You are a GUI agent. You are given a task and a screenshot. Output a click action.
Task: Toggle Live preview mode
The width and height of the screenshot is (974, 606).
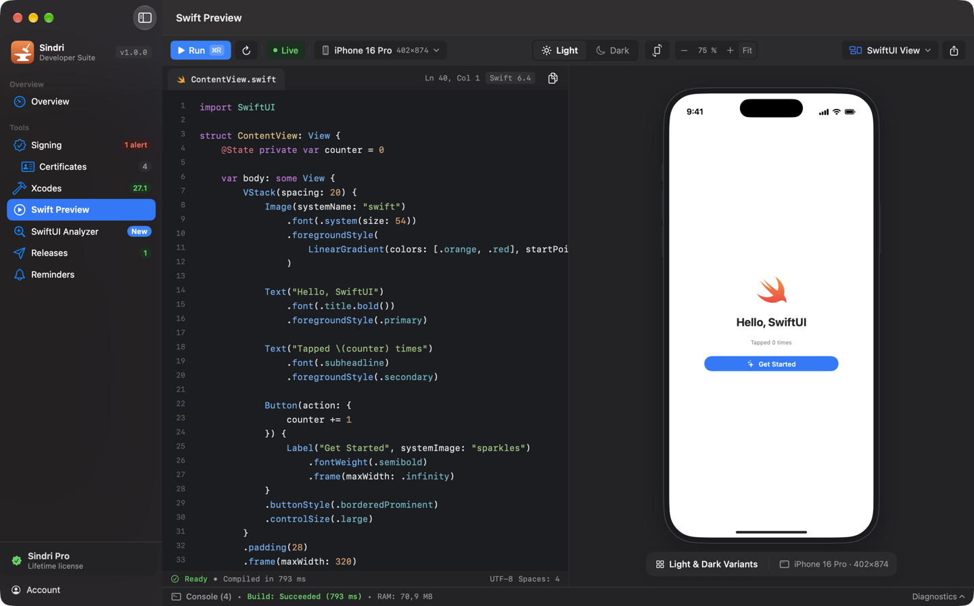coord(285,51)
